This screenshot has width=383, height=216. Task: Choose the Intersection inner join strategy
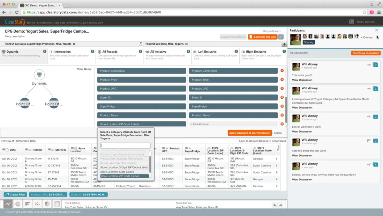[x=72, y=56]
